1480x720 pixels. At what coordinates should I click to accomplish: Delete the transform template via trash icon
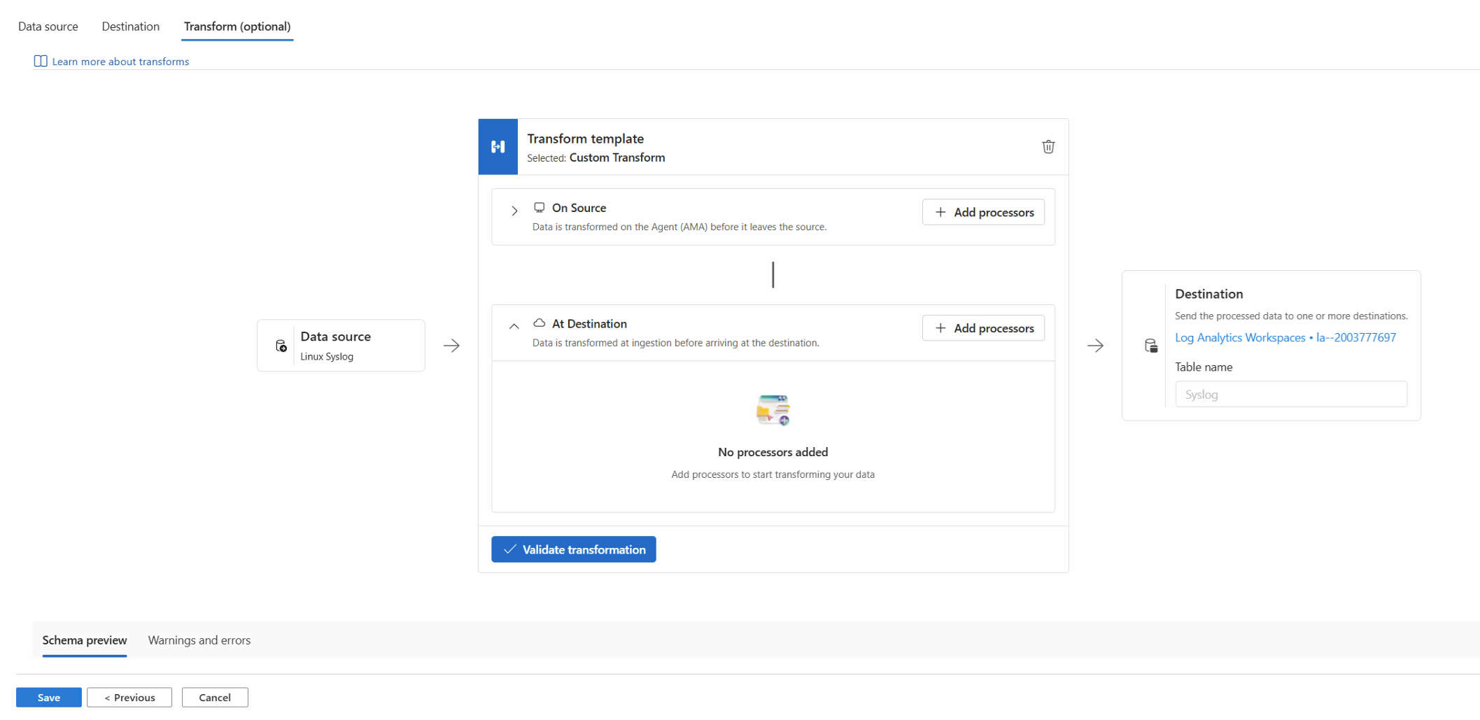[x=1048, y=146]
